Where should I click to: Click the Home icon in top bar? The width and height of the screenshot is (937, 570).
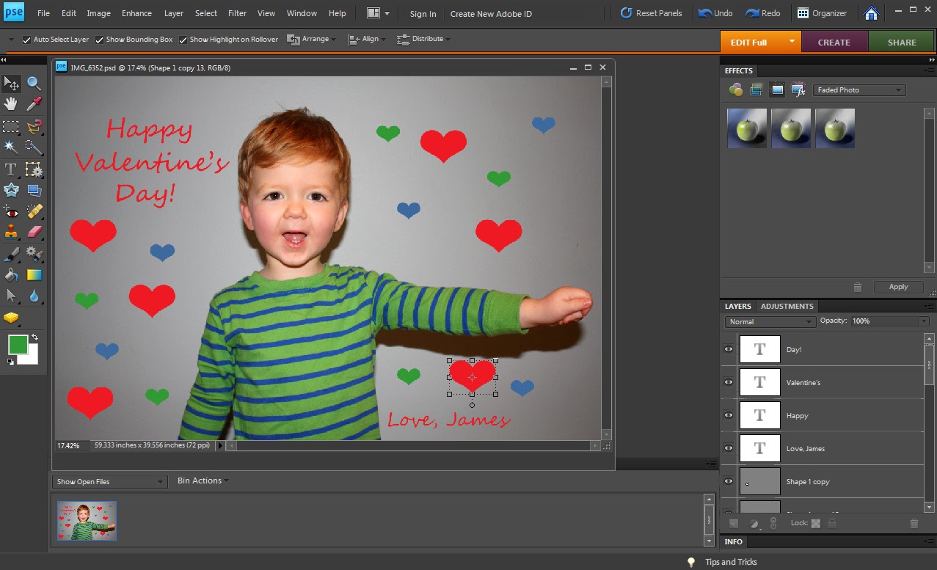pyautogui.click(x=871, y=13)
